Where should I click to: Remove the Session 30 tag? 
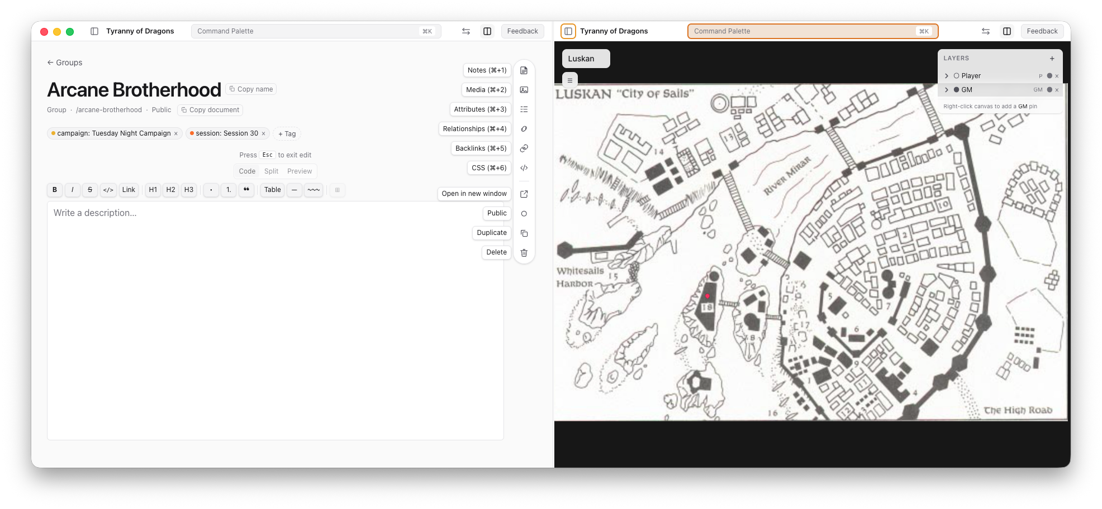(x=263, y=133)
